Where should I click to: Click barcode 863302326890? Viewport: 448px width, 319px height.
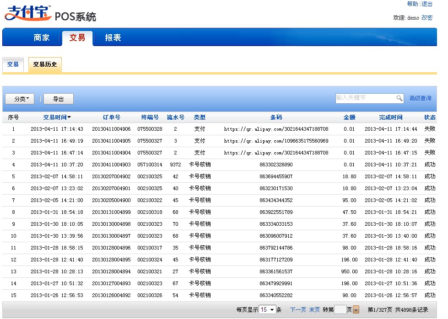(276, 165)
